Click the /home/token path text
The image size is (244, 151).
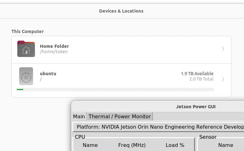click(54, 52)
